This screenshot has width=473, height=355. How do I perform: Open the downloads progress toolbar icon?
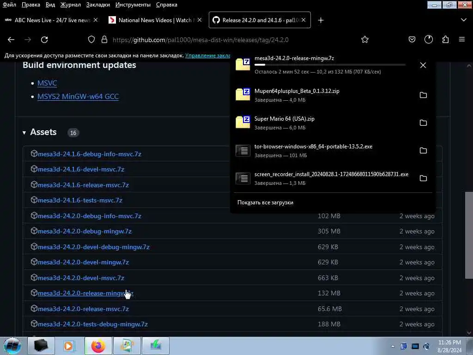[x=428, y=40]
